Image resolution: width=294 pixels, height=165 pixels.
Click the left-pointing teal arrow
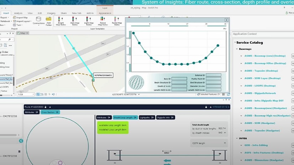[167, 160]
